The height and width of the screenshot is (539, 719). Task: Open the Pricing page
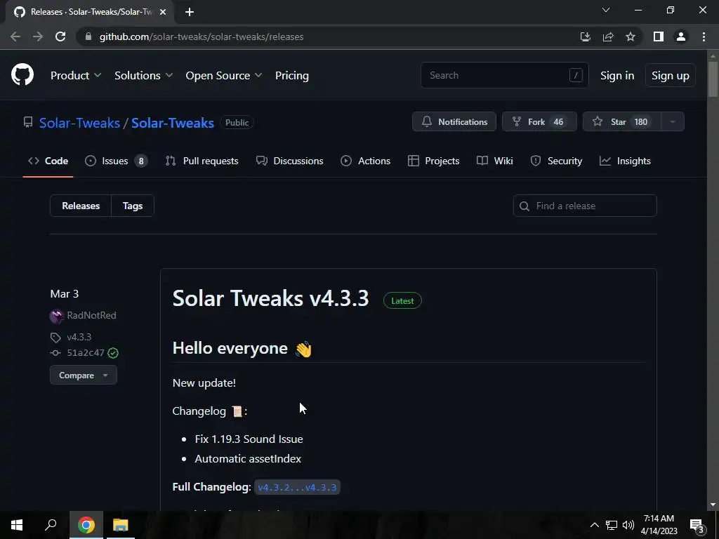click(x=291, y=75)
